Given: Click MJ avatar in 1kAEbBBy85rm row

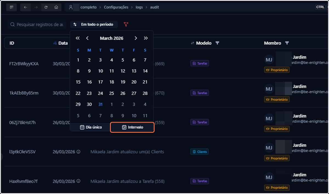Looking at the screenshot, I should pos(269,89).
